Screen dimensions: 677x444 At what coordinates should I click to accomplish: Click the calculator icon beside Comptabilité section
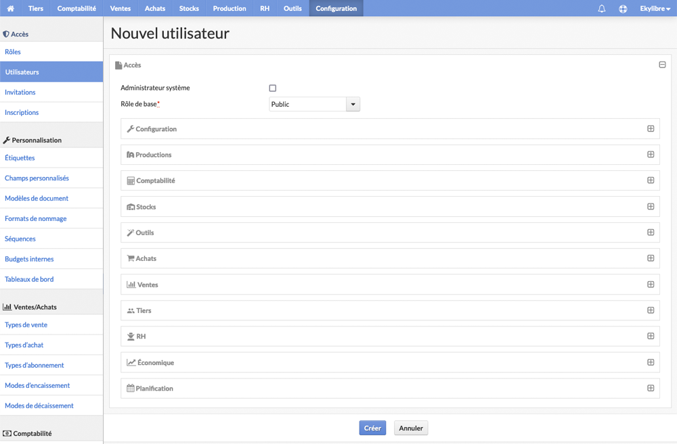point(131,180)
